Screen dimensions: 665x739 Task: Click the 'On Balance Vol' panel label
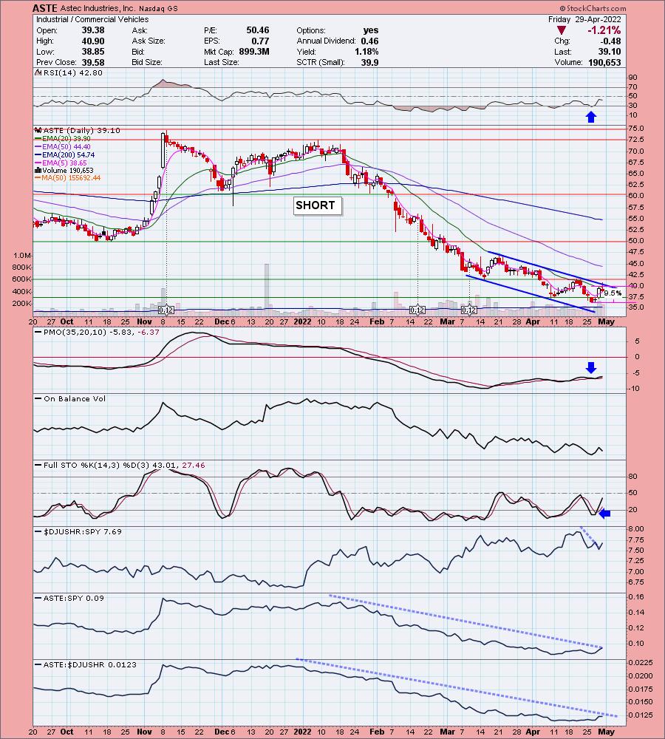click(75, 398)
